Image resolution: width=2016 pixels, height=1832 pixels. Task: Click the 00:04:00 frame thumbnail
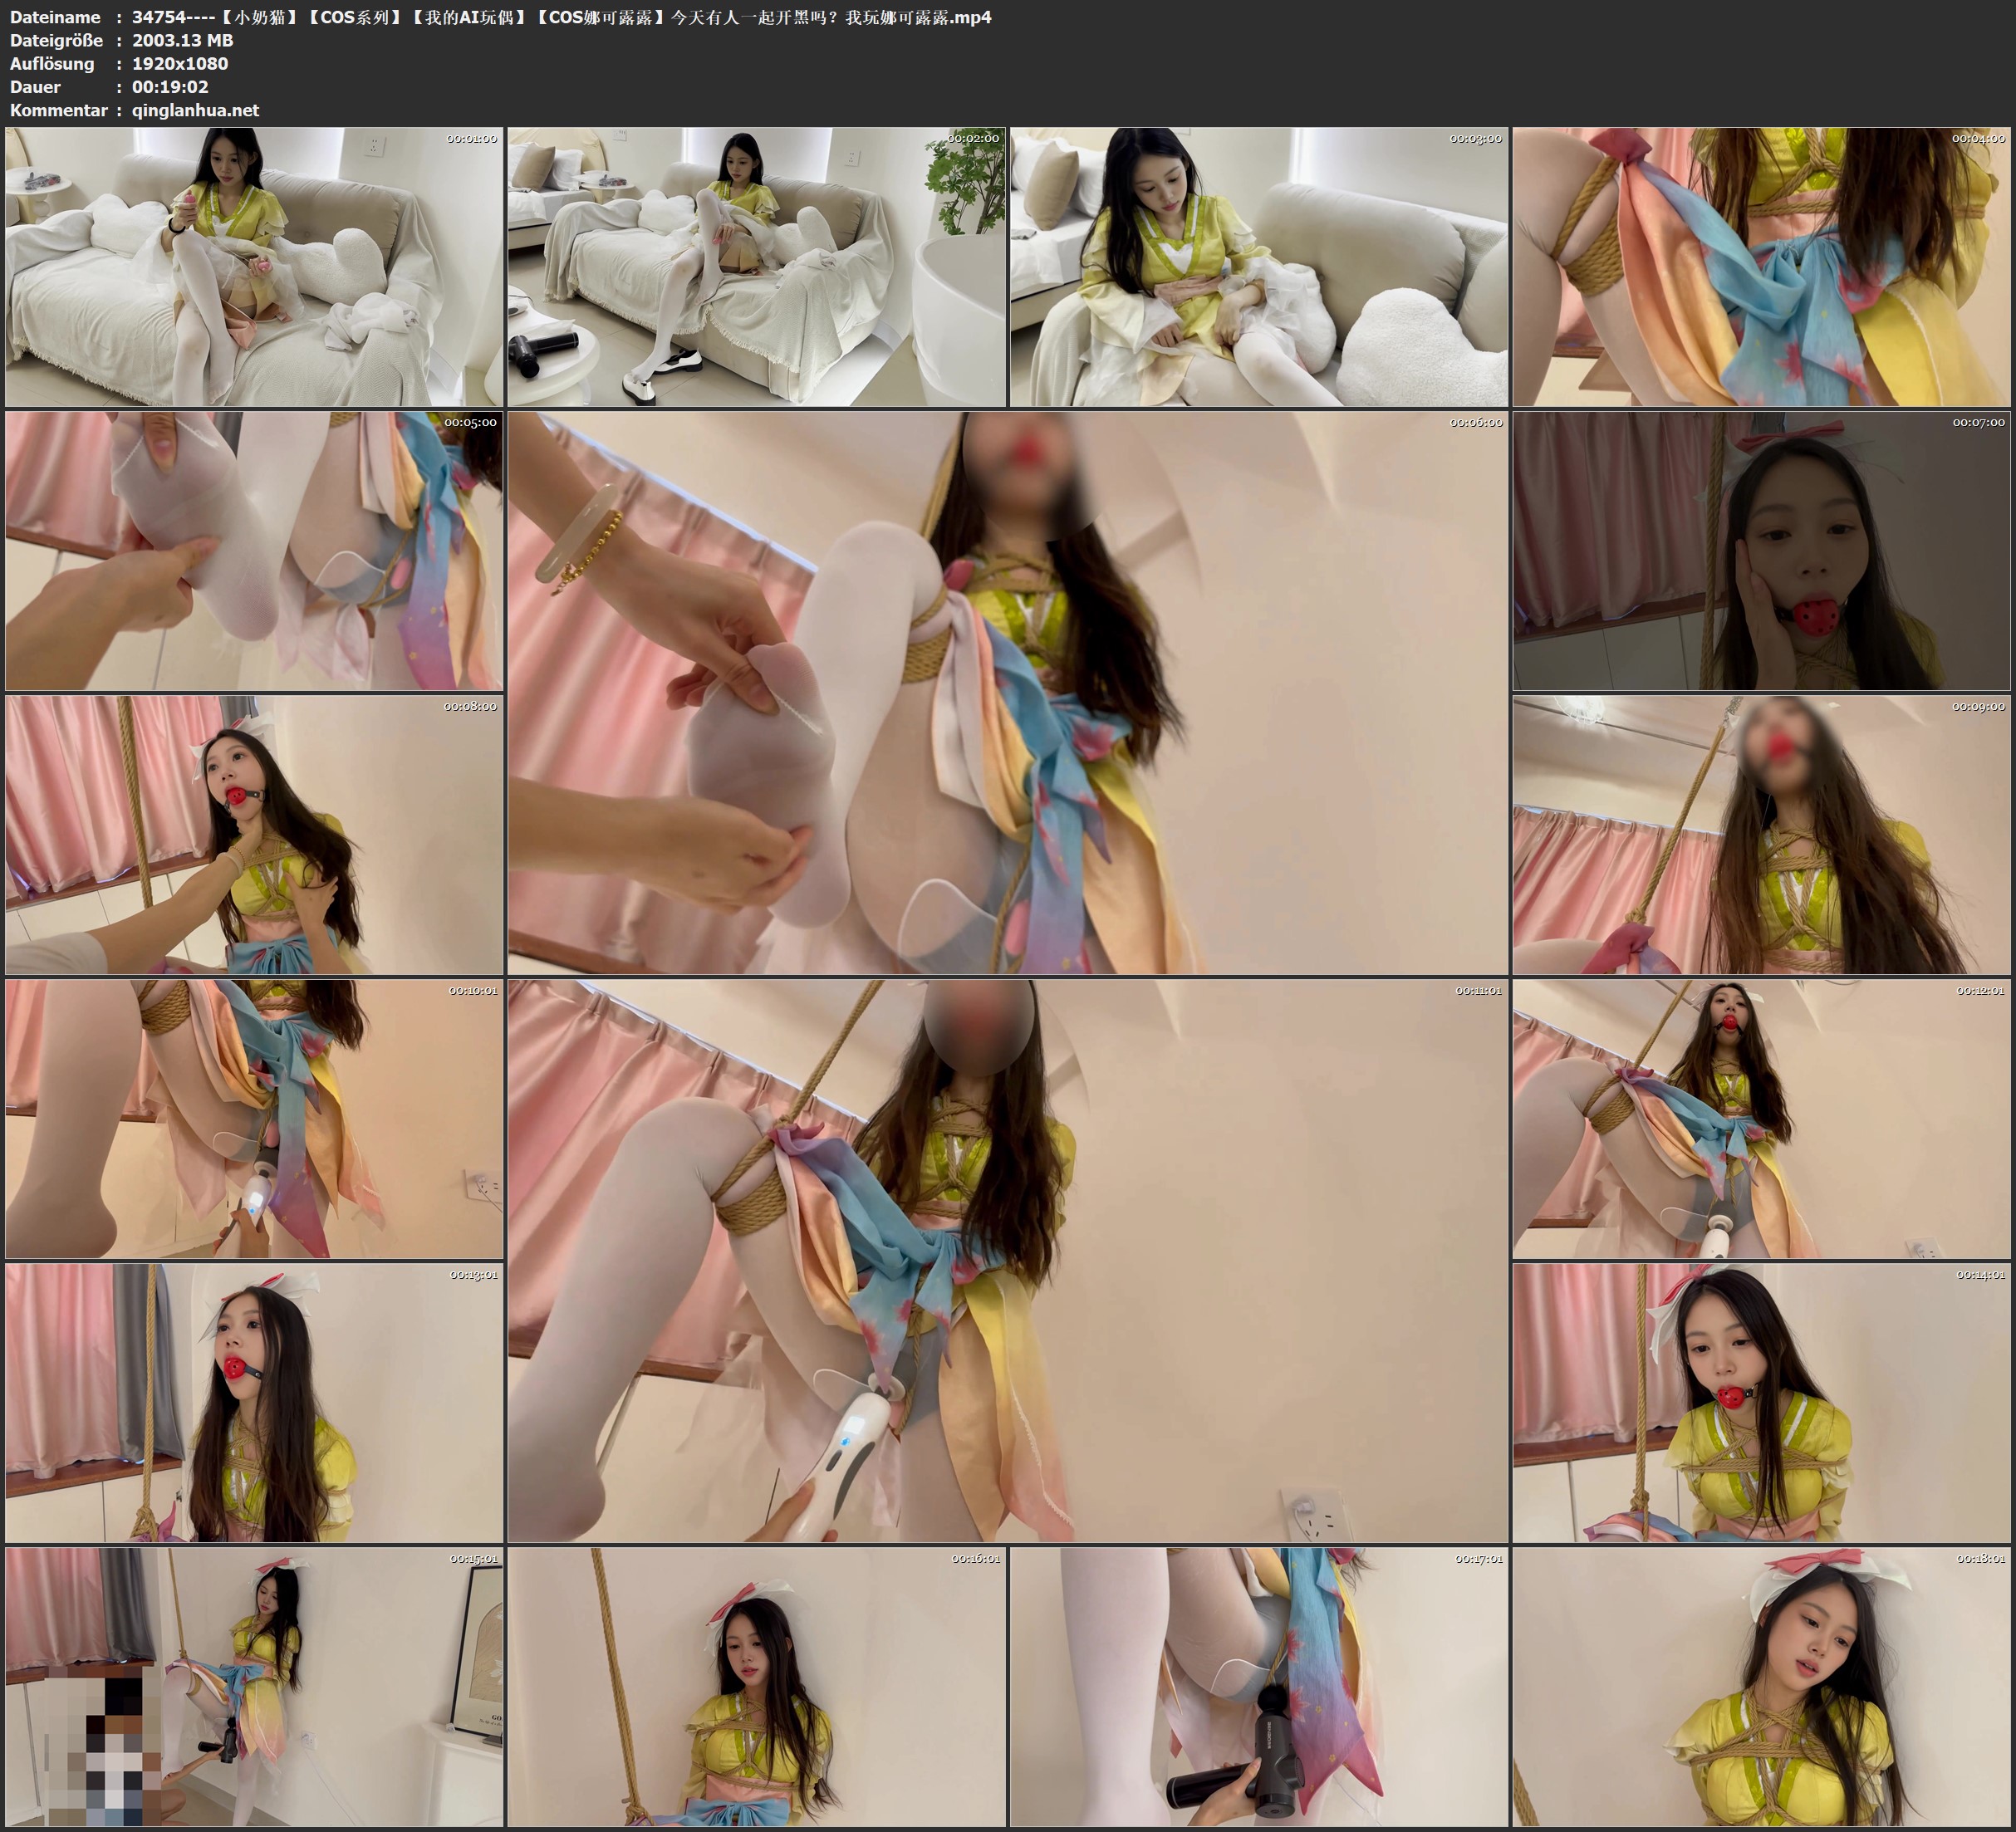coord(1761,266)
